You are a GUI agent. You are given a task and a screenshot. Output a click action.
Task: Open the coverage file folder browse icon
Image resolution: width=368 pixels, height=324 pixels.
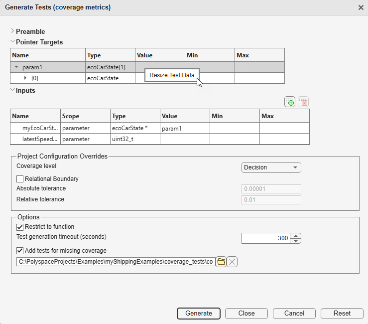coord(221,262)
